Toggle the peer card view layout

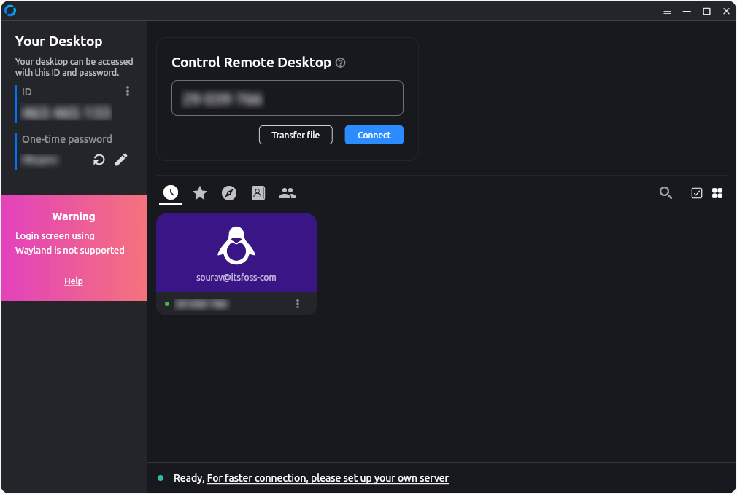pos(717,192)
